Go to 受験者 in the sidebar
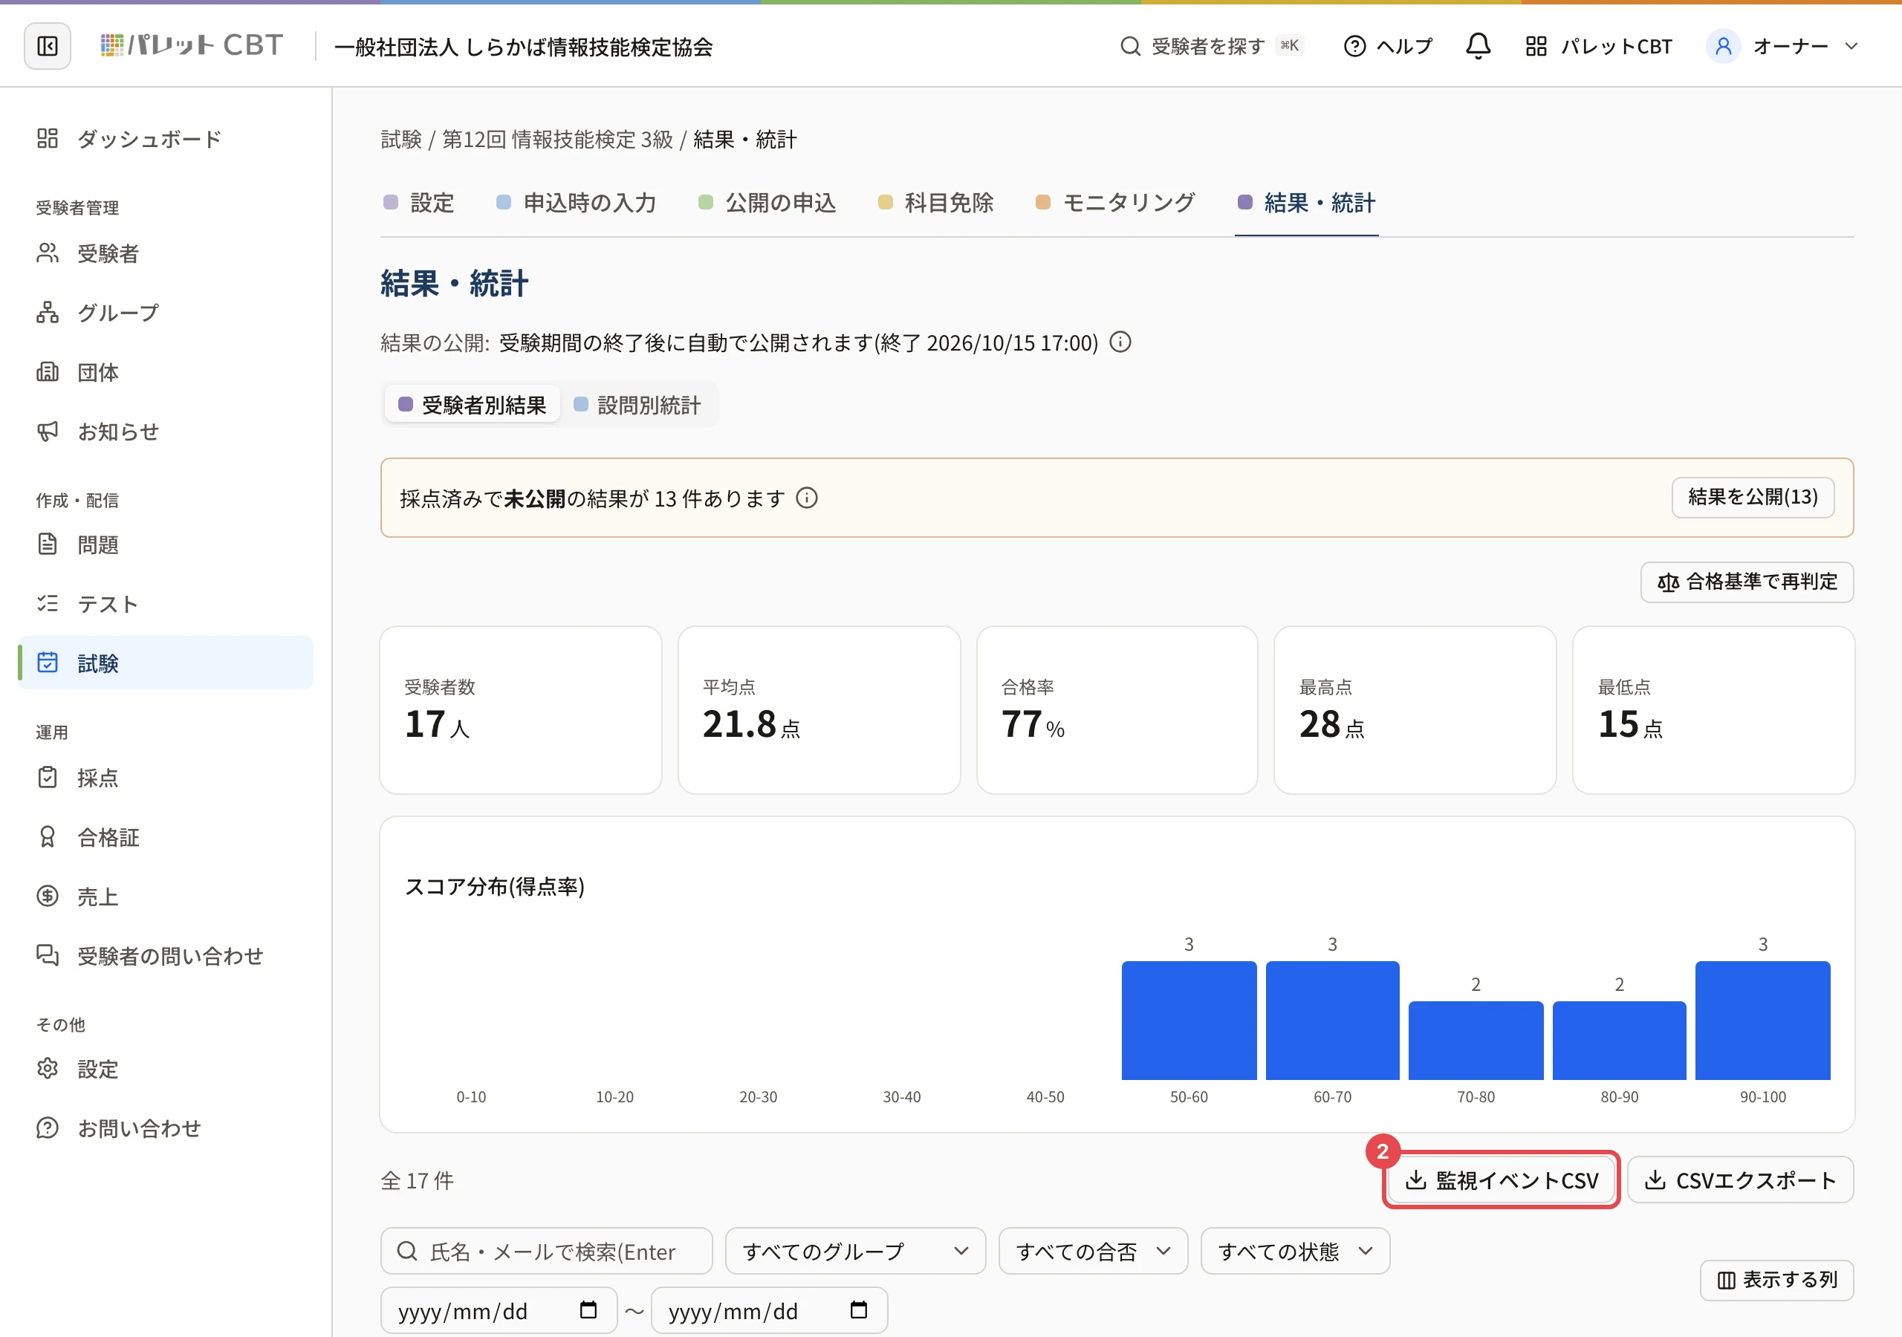 (x=166, y=253)
